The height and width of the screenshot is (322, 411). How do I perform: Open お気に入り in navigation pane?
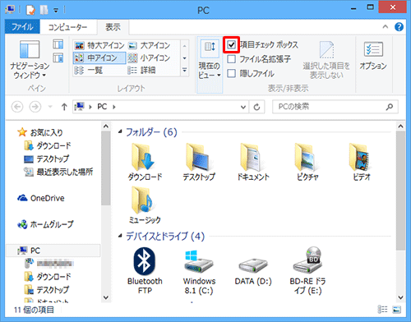pos(40,132)
